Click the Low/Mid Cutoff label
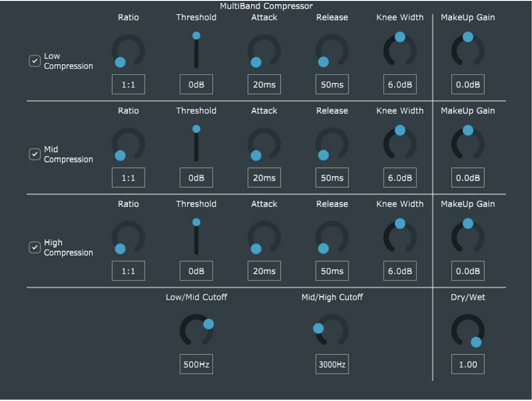532x401 pixels. tap(196, 297)
